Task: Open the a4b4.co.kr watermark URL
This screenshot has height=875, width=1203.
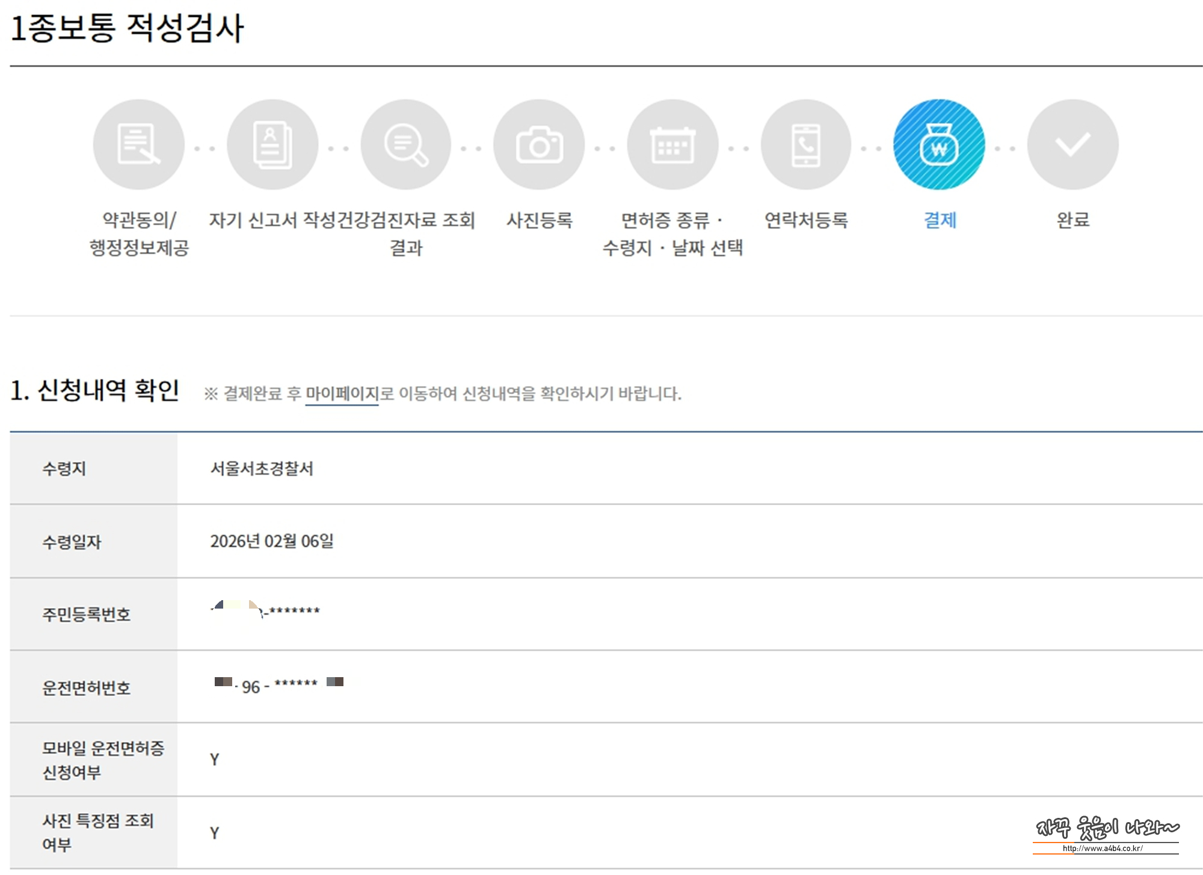Action: pos(1102,849)
